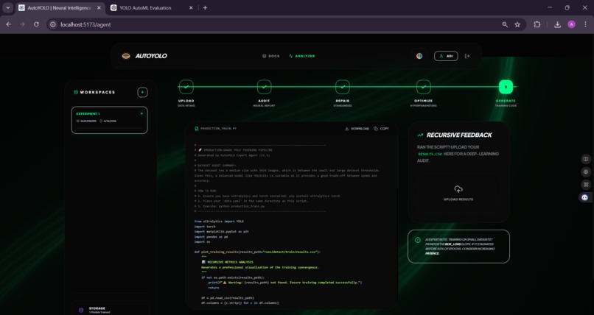594x315 pixels.
Task: Click the 'def plot_training_results' line
Action: (x=257, y=252)
